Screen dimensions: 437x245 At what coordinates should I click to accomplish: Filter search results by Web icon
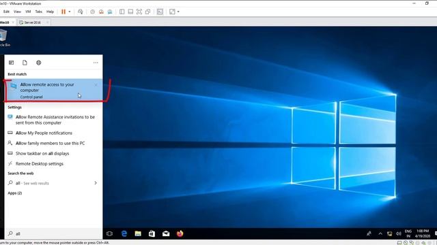[38, 63]
